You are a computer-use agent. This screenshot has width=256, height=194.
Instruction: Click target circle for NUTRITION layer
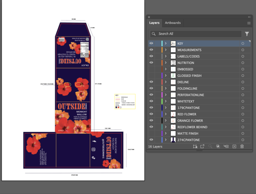(243, 63)
